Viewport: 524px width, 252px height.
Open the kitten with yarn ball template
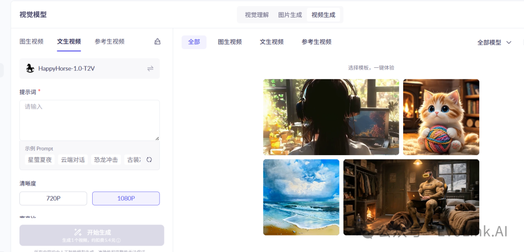tap(441, 117)
